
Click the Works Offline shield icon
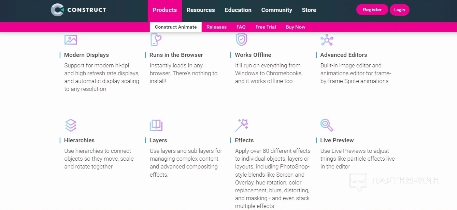coord(241,40)
